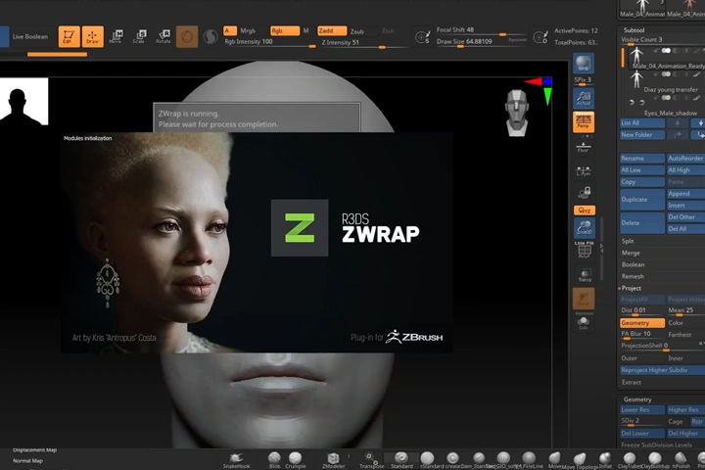705x470 pixels.
Task: Select the Inflat brush
Action: (x=605, y=459)
